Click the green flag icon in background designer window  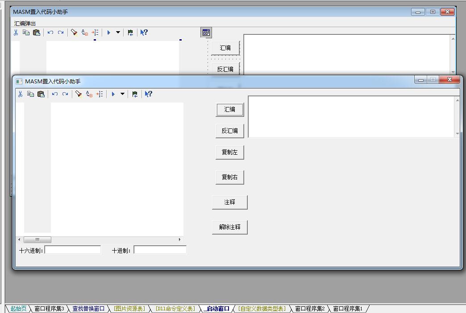point(130,33)
